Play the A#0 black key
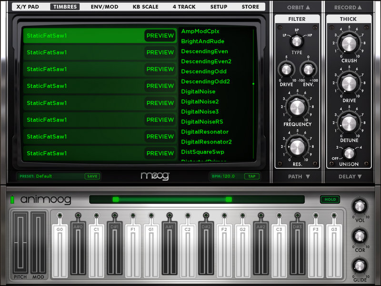This screenshot has height=286, width=381. 78,248
